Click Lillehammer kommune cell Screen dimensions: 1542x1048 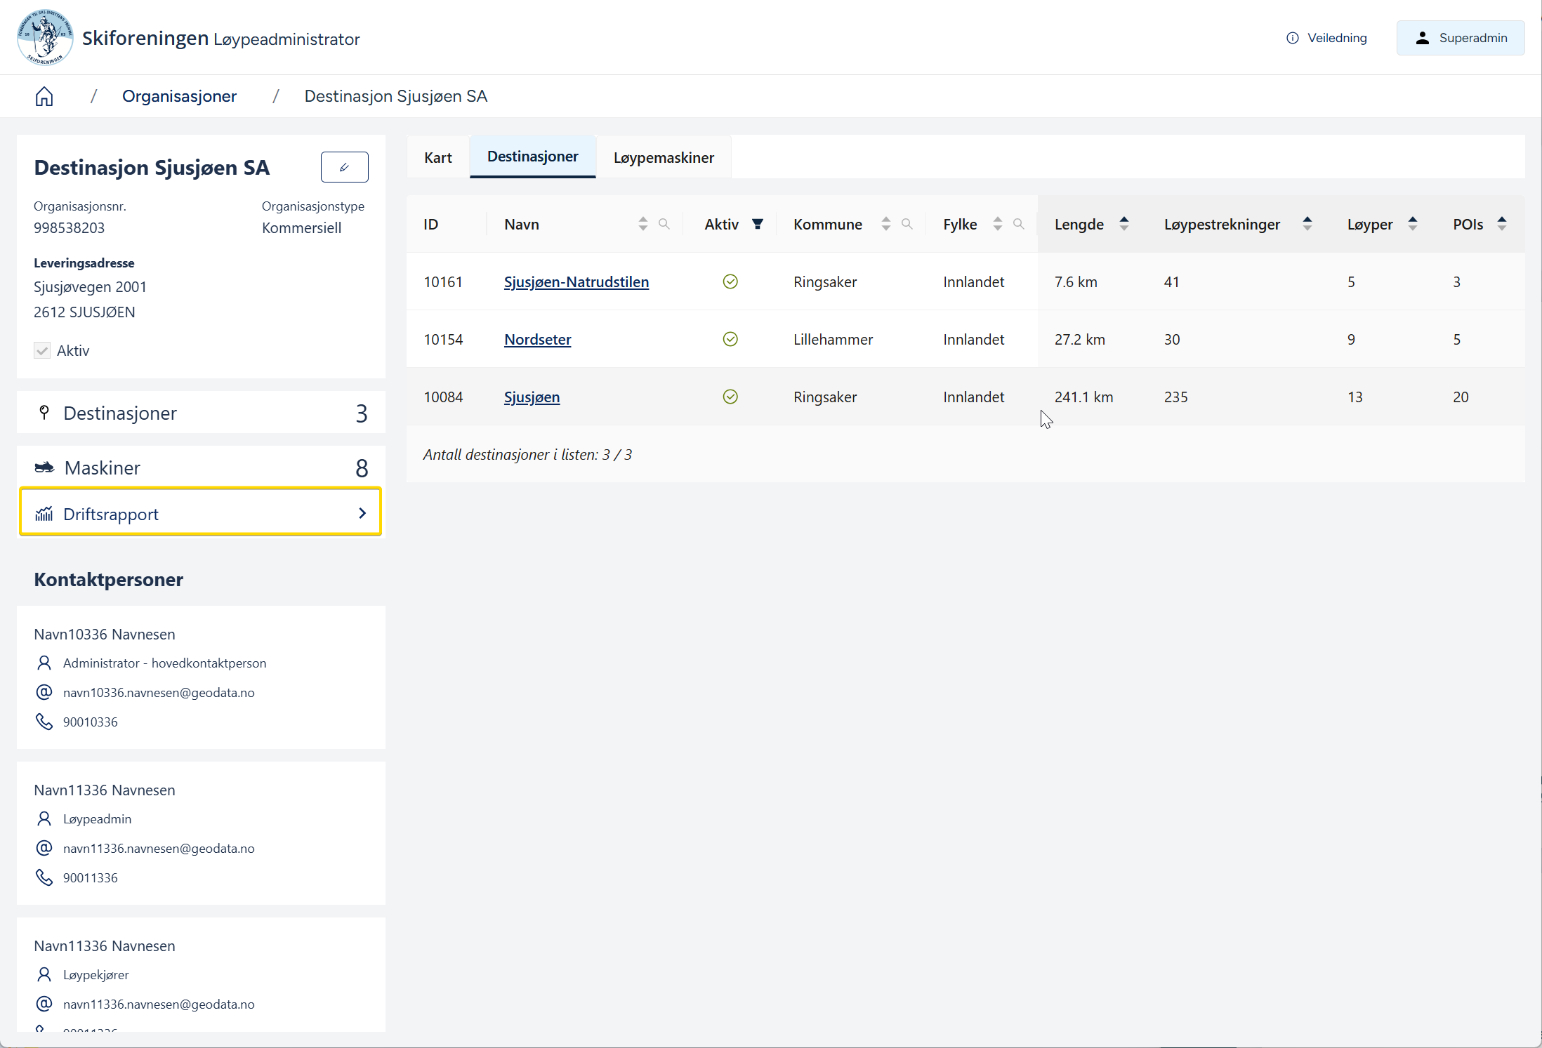click(x=833, y=339)
